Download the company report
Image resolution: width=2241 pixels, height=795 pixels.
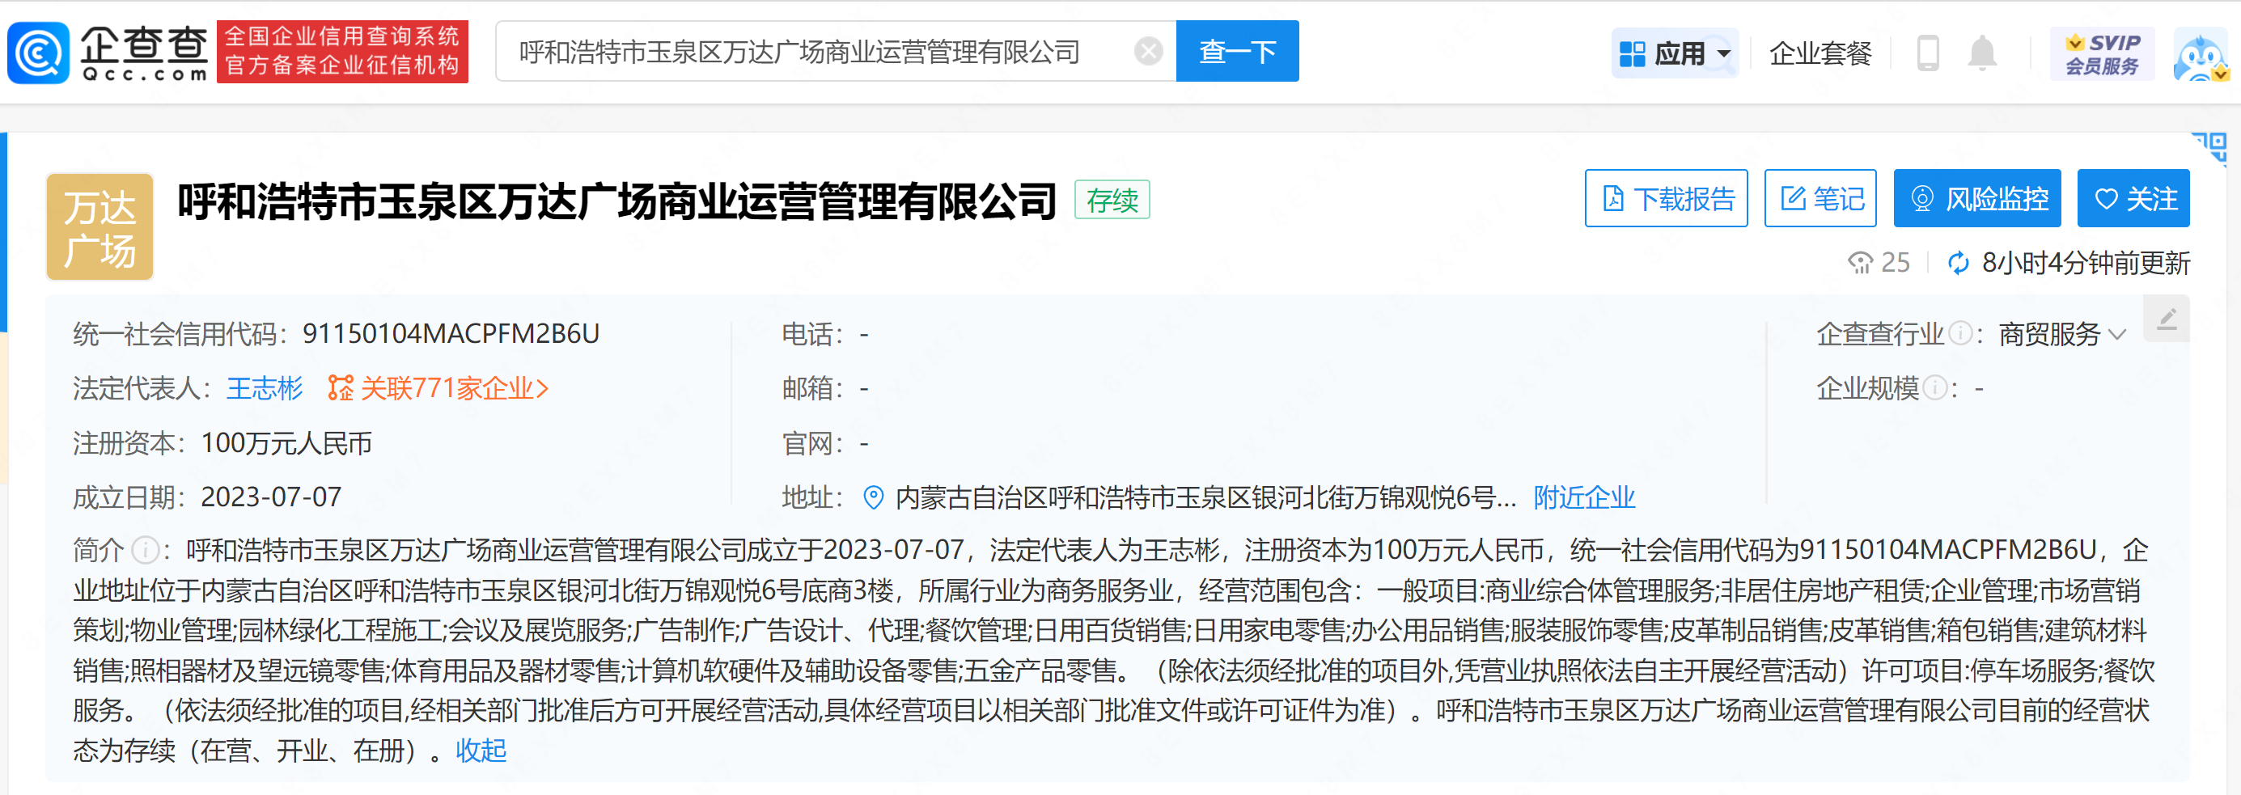pyautogui.click(x=1666, y=198)
